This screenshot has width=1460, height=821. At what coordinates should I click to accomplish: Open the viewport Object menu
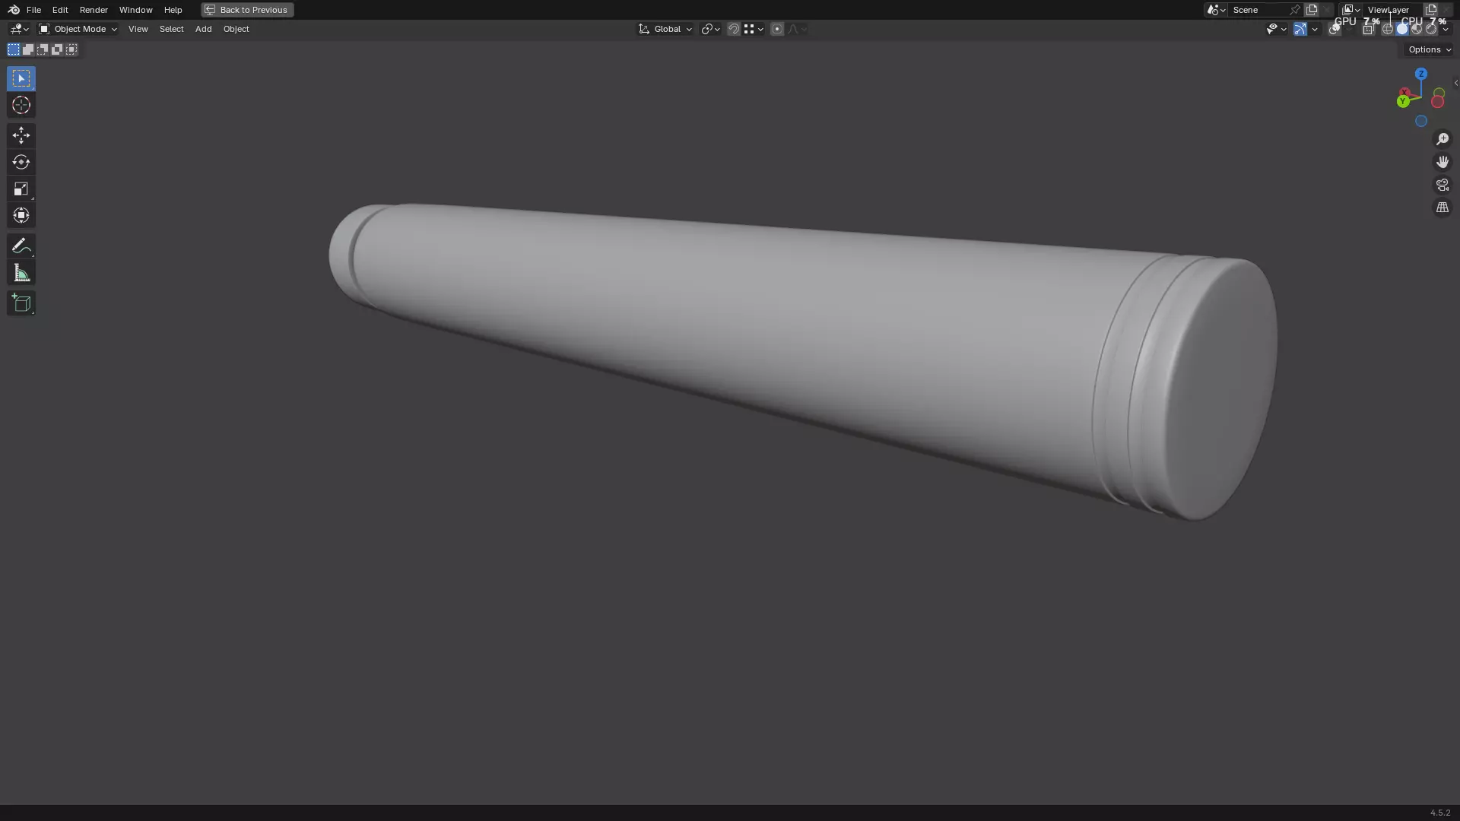(x=236, y=29)
